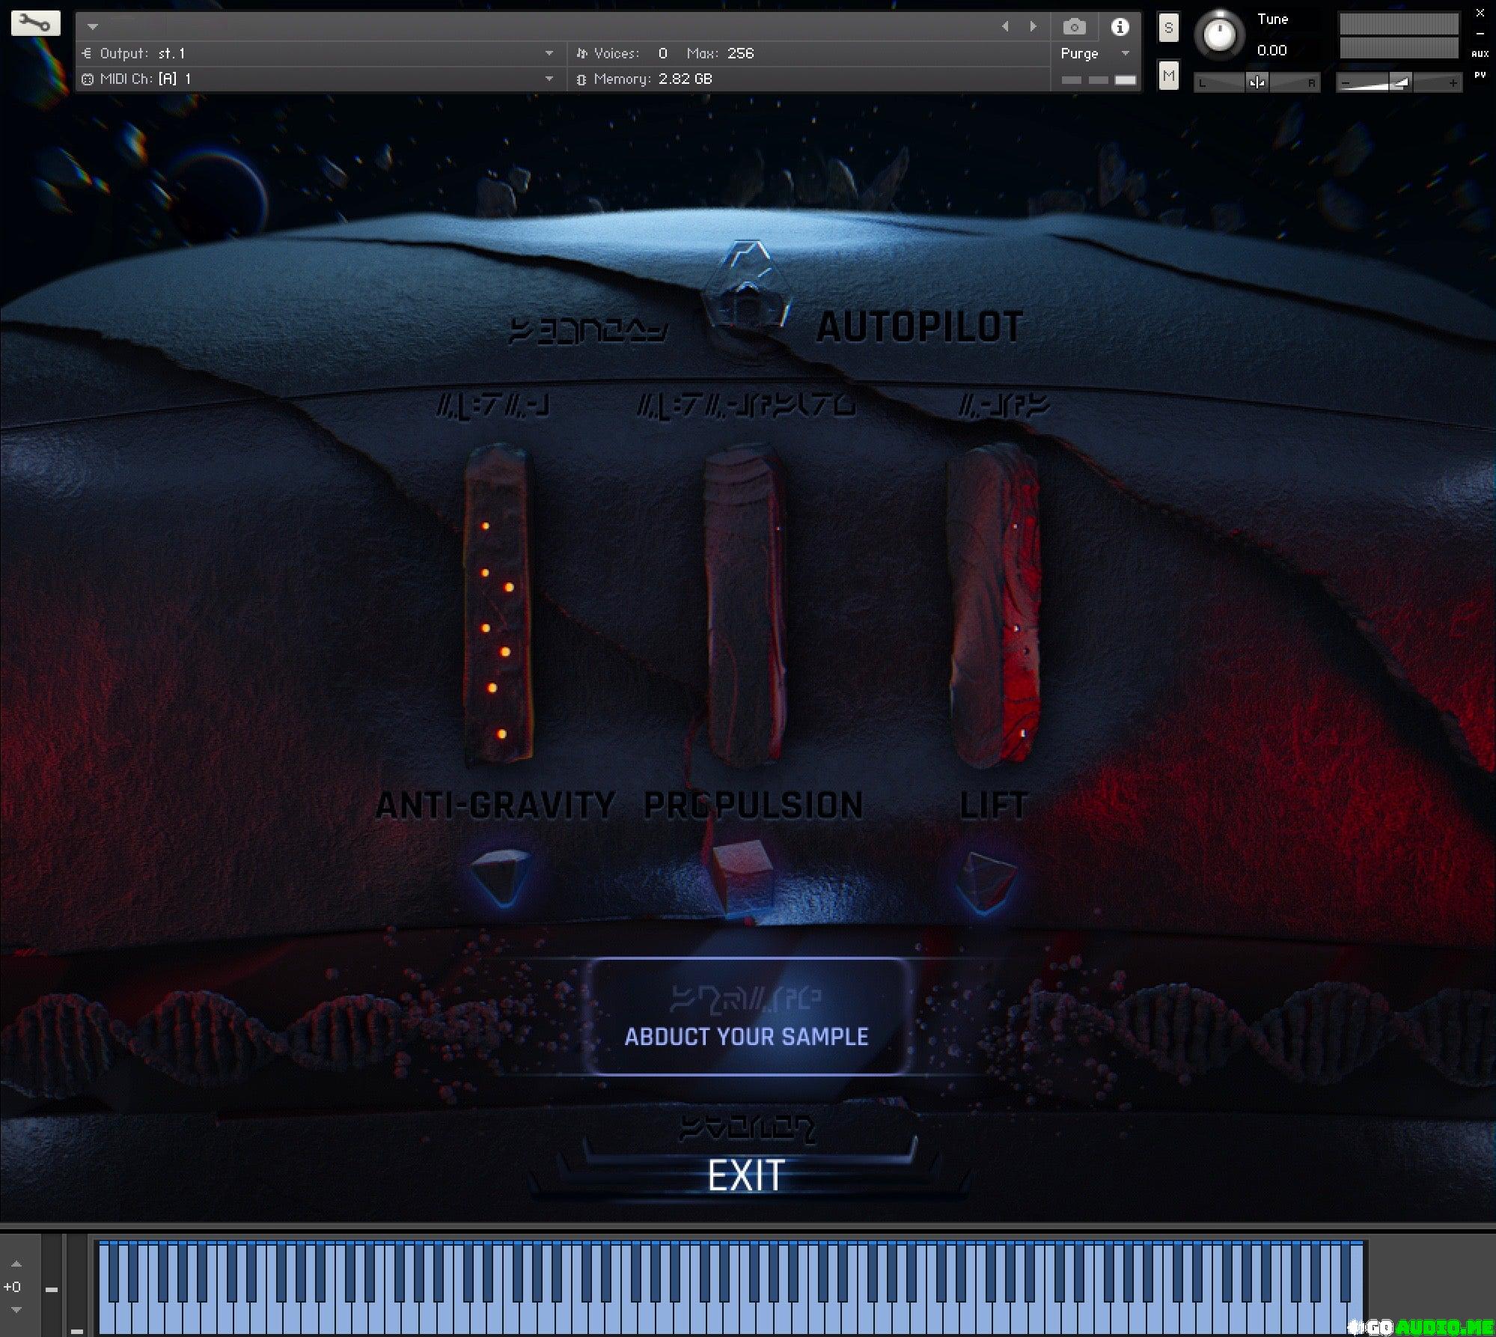
Task: Toggle the AUX sends panel
Action: [x=1480, y=54]
